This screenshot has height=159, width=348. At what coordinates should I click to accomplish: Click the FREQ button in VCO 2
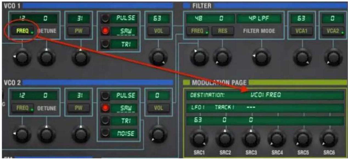pos(23,108)
